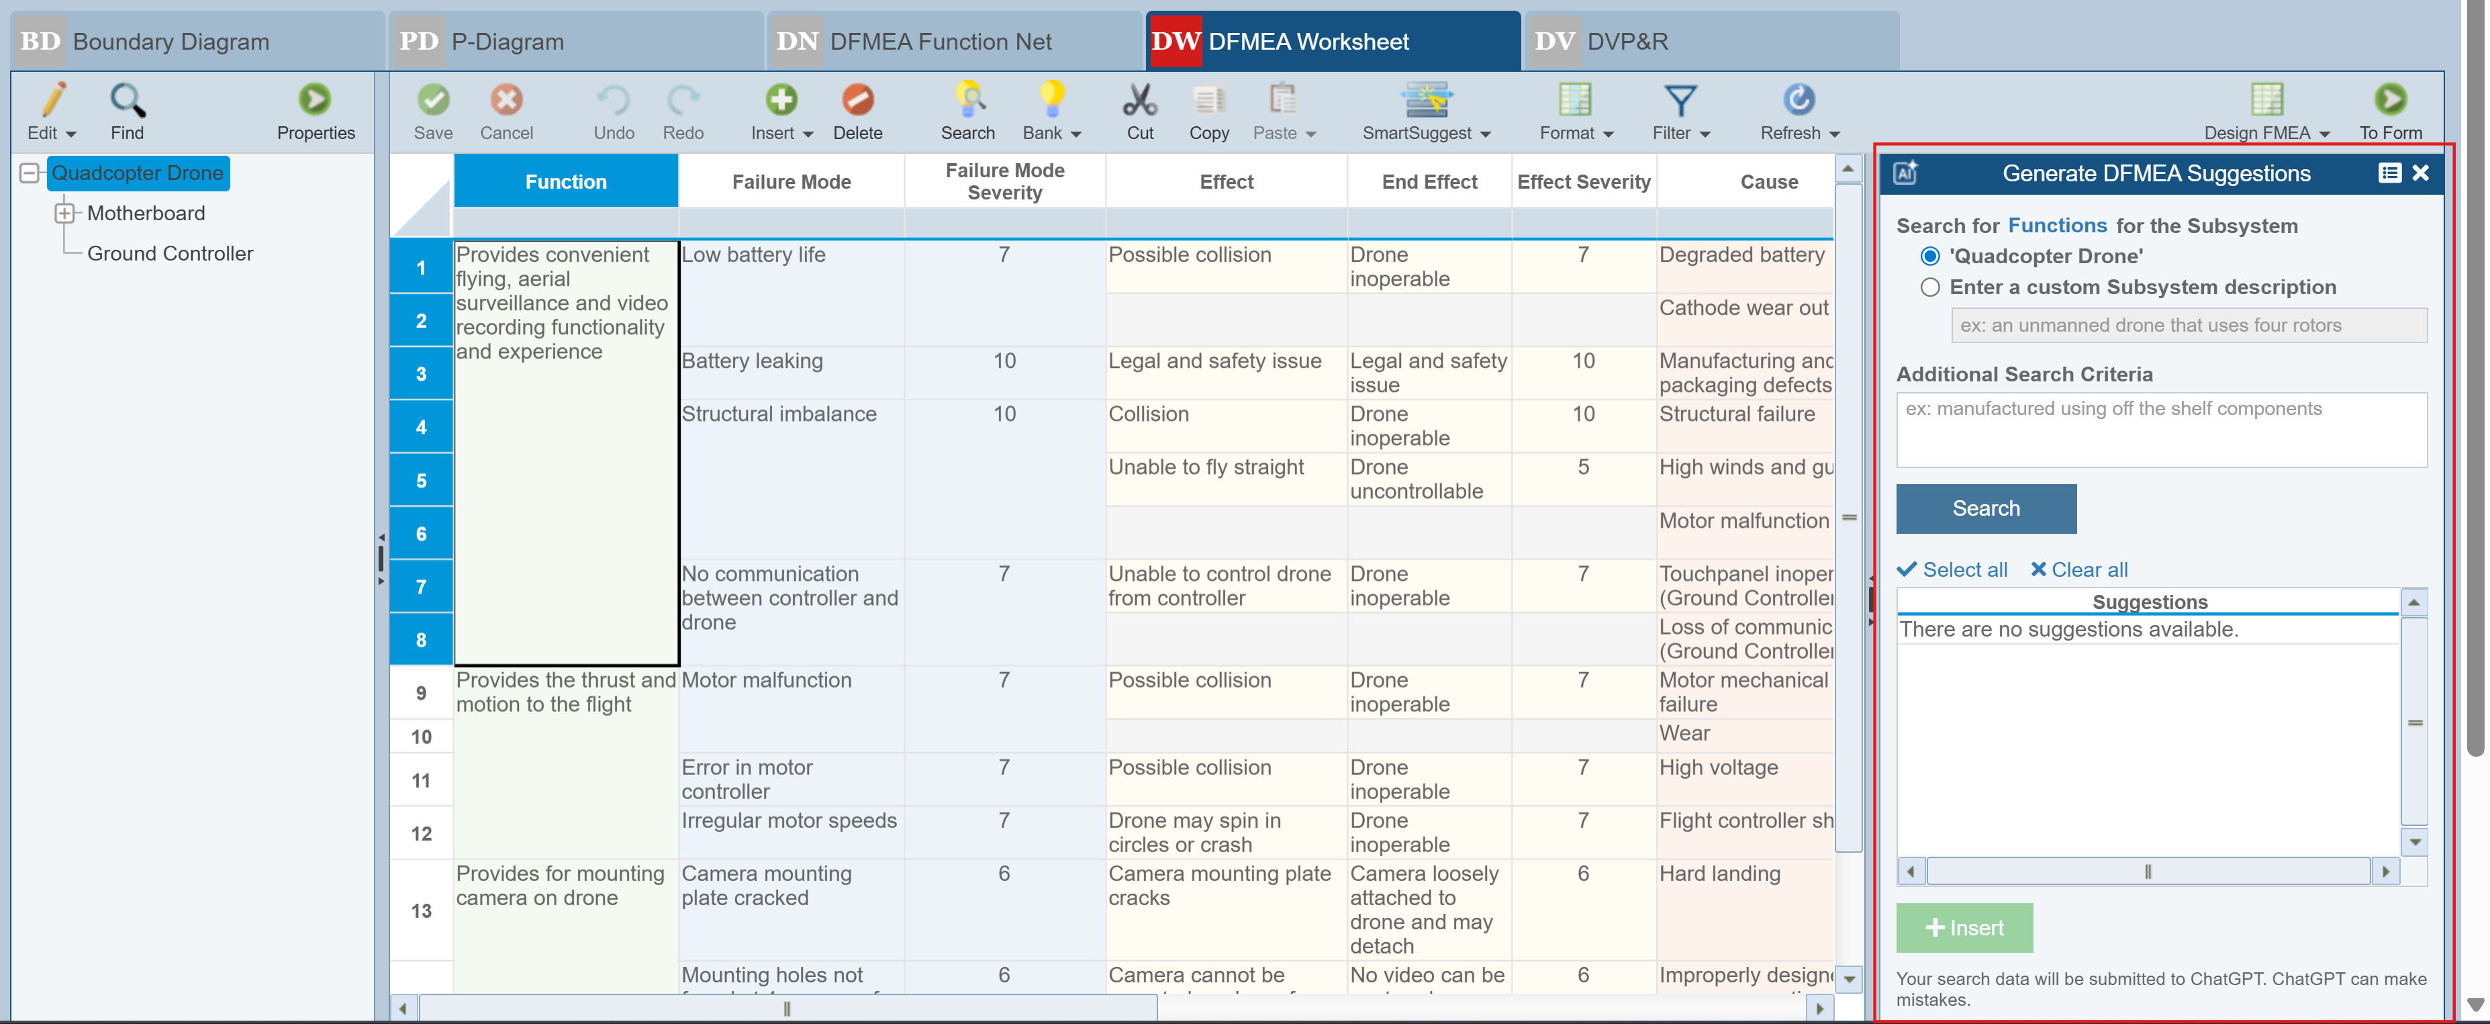The height and width of the screenshot is (1024, 2490).
Task: Click the Save checkmark icon
Action: pyautogui.click(x=432, y=101)
